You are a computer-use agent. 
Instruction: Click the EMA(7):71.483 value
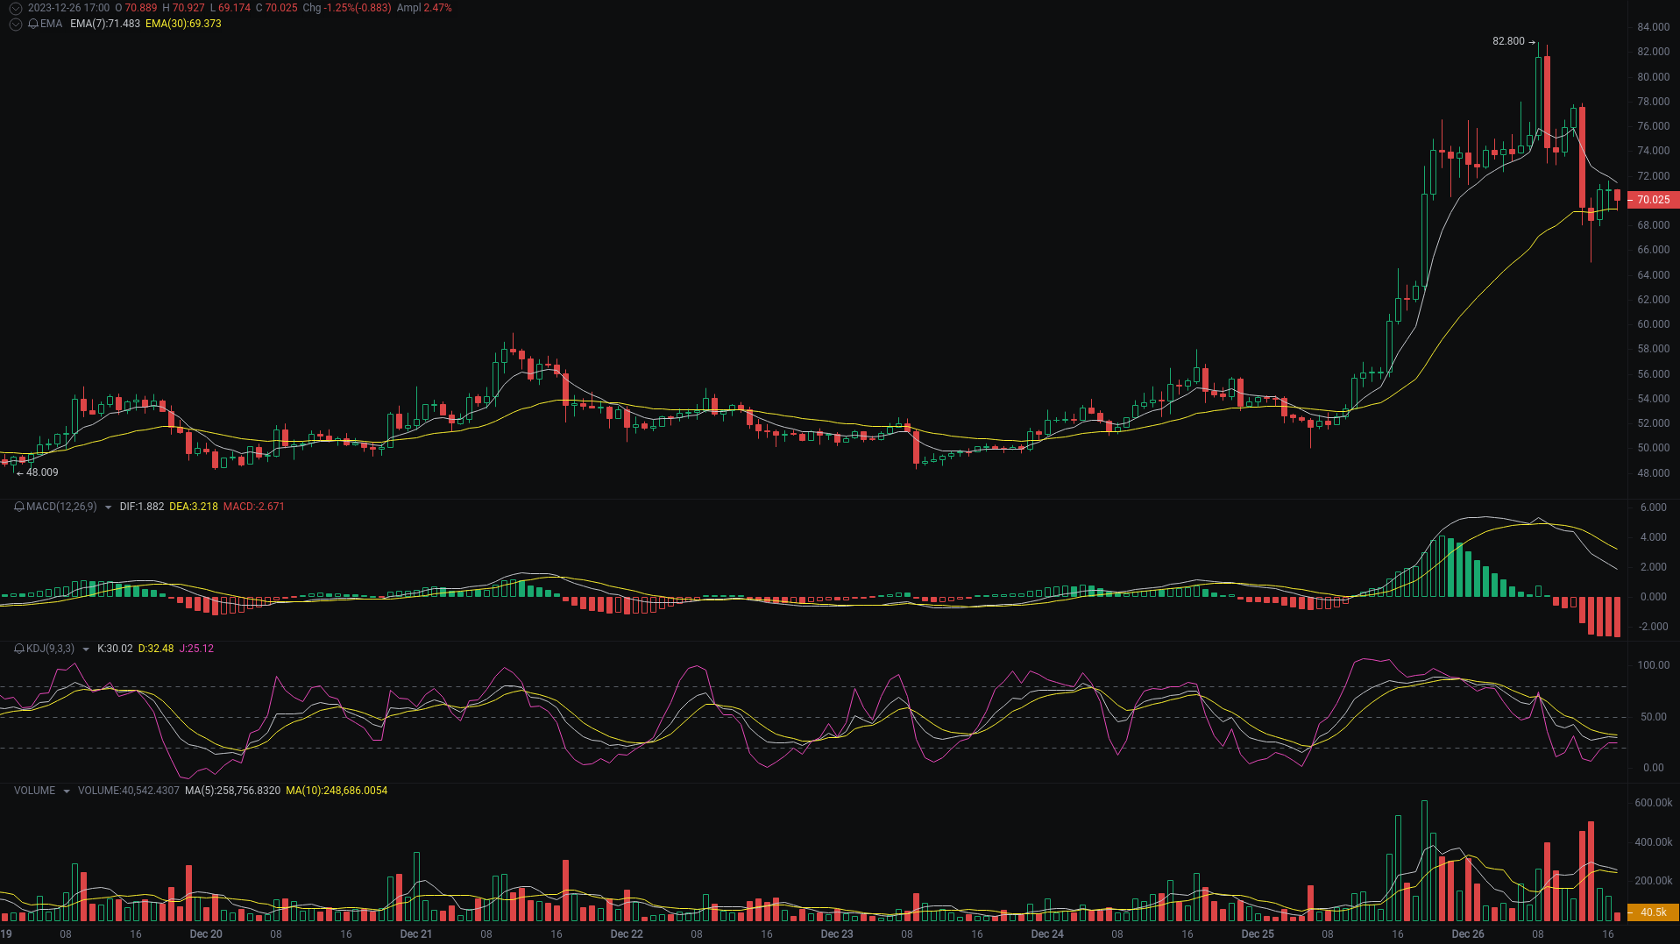[x=105, y=24]
